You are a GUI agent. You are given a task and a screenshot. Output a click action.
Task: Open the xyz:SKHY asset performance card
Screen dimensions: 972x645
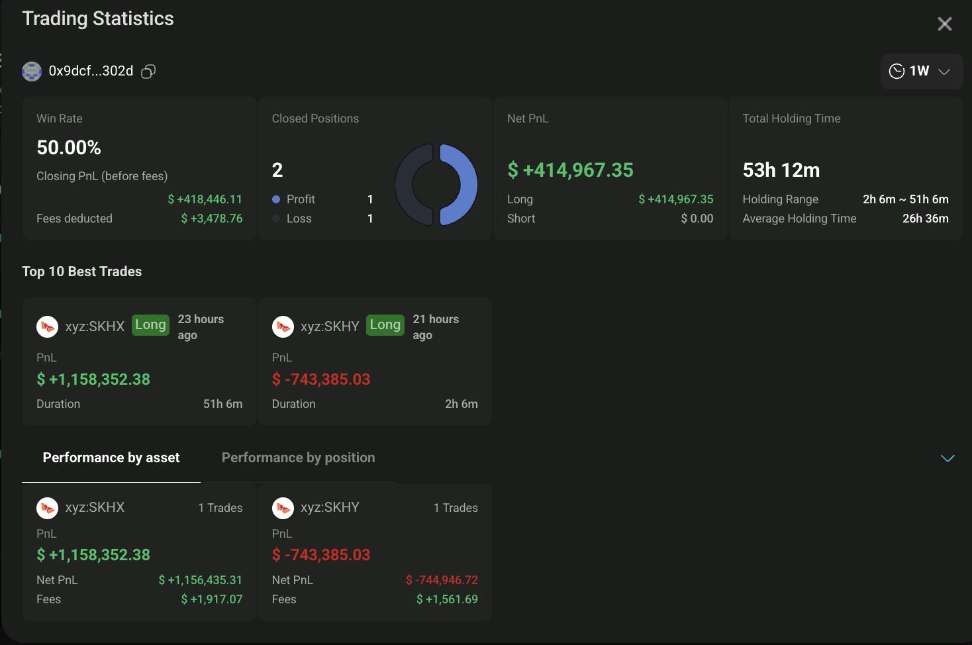[x=375, y=552]
